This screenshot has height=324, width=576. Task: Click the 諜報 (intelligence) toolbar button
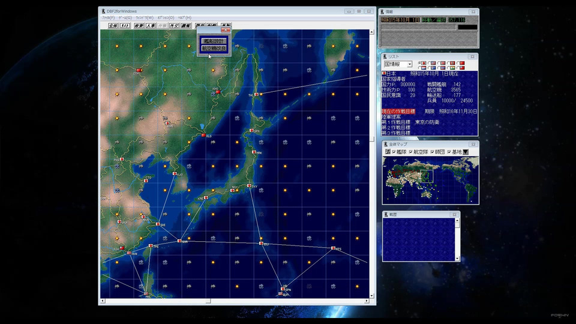[x=186, y=26]
